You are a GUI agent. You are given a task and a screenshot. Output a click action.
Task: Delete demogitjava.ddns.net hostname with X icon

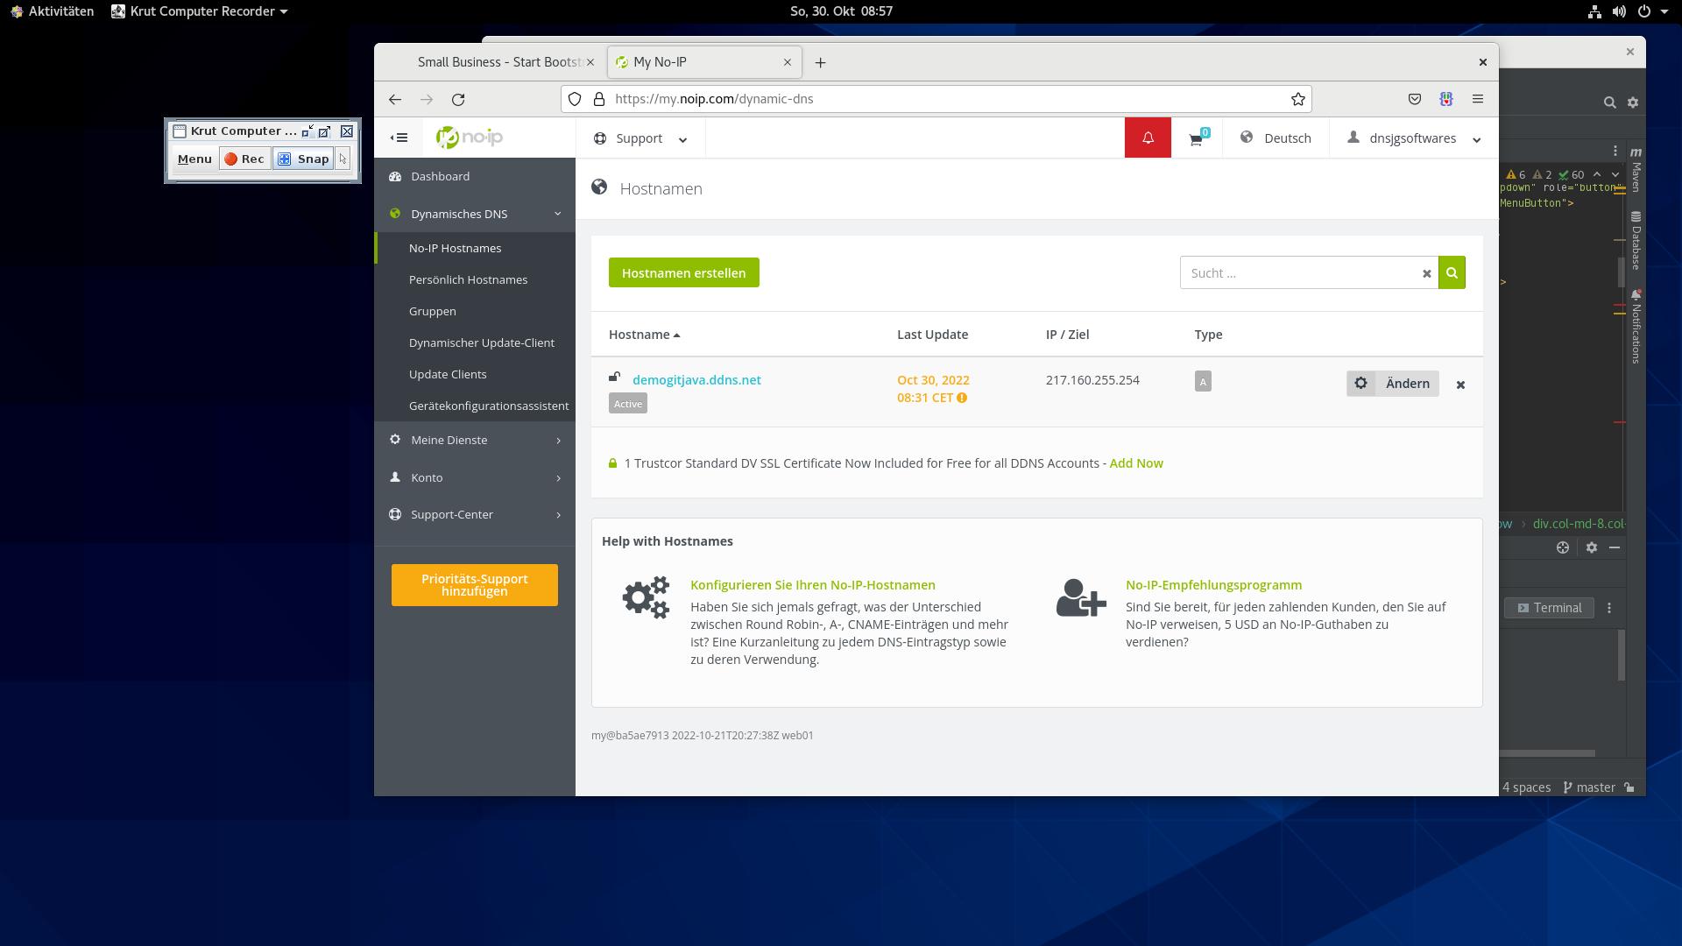[x=1460, y=385]
